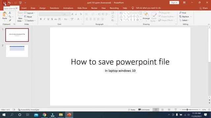Screen dimensions: 211x118
Task: Click the Font Color A icon
Action: (x=78, y=19)
